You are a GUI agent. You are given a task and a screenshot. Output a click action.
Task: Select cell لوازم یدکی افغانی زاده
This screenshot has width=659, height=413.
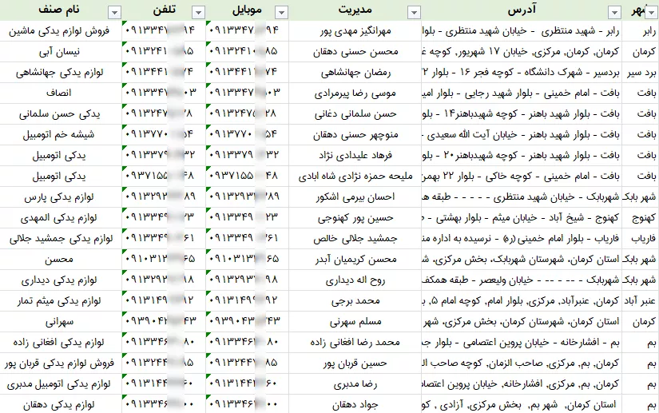point(61,343)
